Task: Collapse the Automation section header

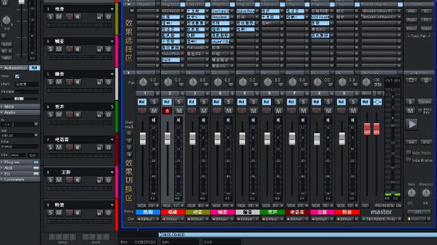Action: 14,68
